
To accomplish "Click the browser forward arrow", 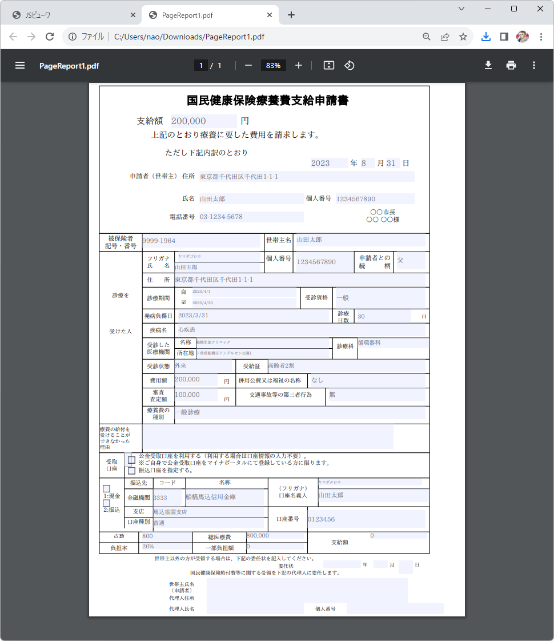I will coord(31,37).
